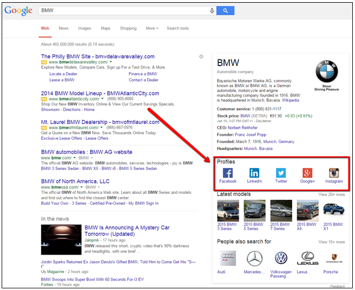Viewport: 355px width, 290px height.
Task: Click founder Franz Josef Popp link
Action: (x=251, y=135)
